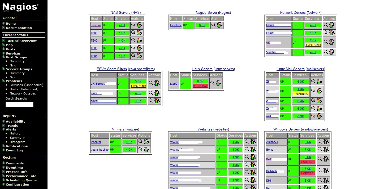Select the traffic-light icon for a24 mail server
The height and width of the screenshot is (189, 371).
click(320, 116)
